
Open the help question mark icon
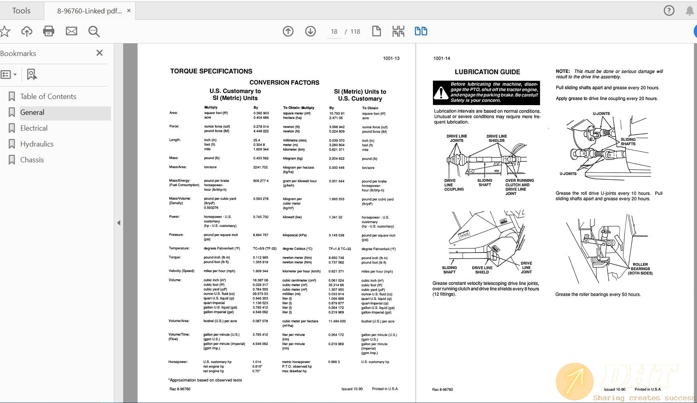point(669,11)
